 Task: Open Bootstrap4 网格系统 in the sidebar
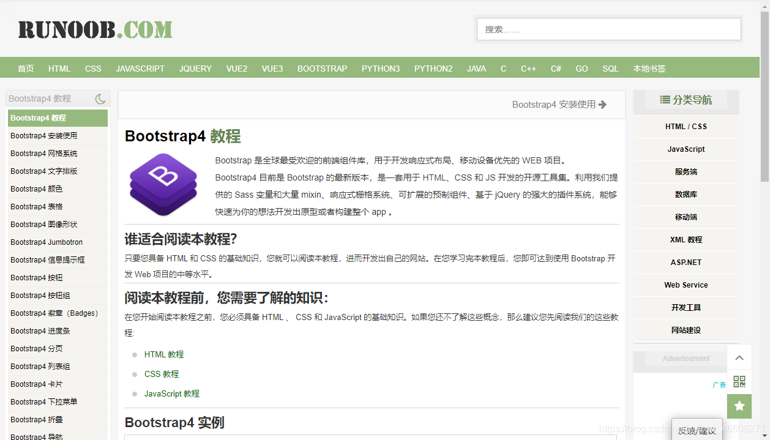[58, 154]
